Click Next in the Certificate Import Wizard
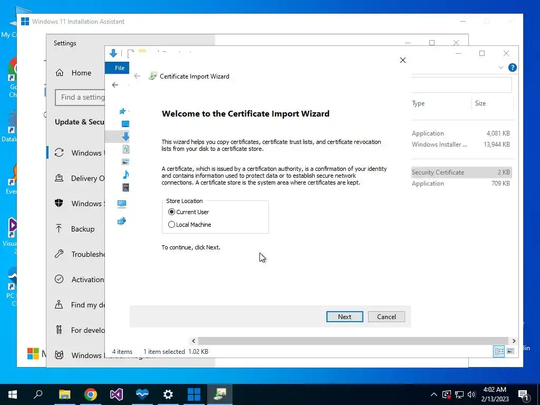 click(344, 316)
